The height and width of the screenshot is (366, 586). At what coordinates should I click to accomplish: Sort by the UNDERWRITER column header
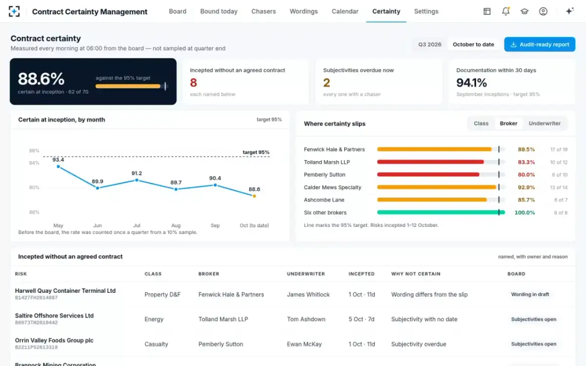point(306,274)
